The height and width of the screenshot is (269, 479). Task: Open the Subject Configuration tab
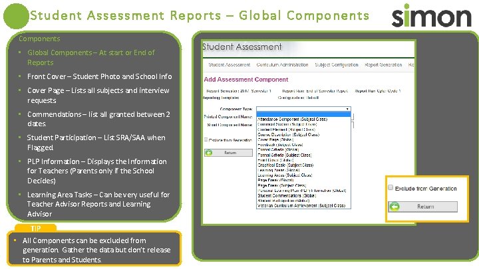tap(337, 64)
